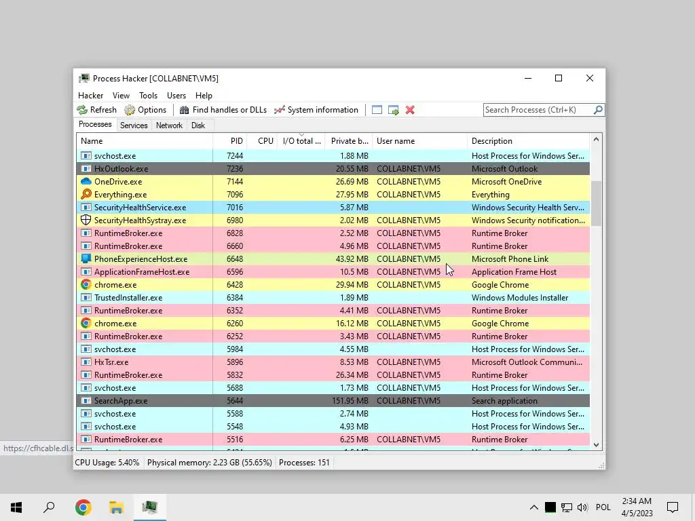This screenshot has width=695, height=521.
Task: Click the SecurityHealthService.exe process icon
Action: tap(86, 208)
